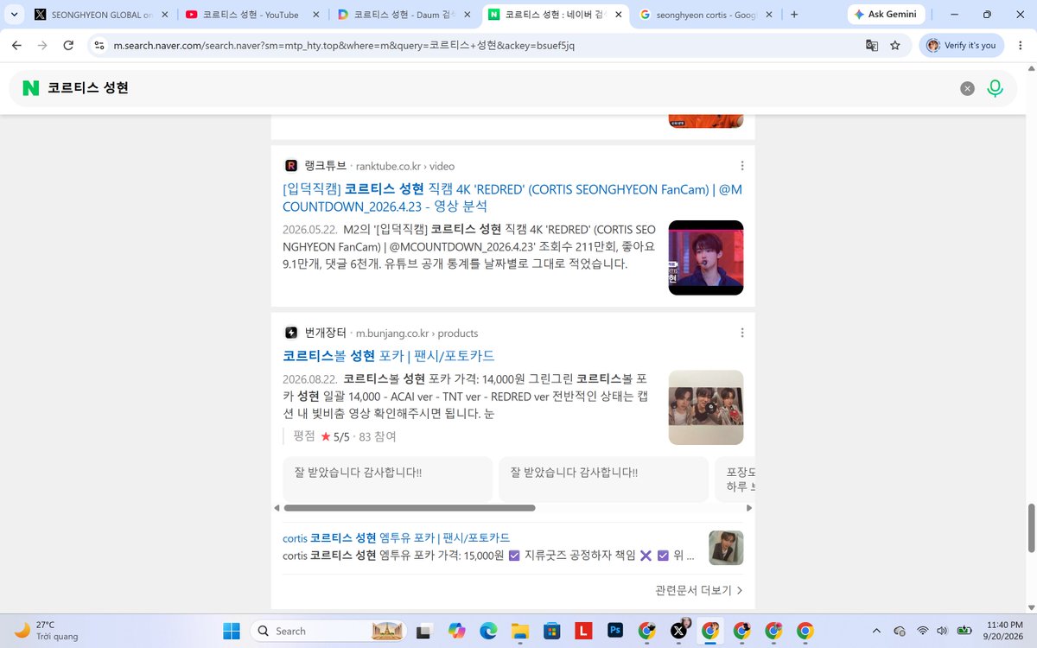Open the weather widget showing 27°C

pos(48,631)
